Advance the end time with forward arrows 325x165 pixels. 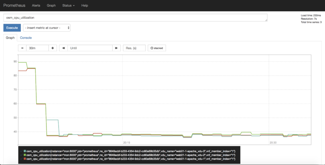point(116,48)
